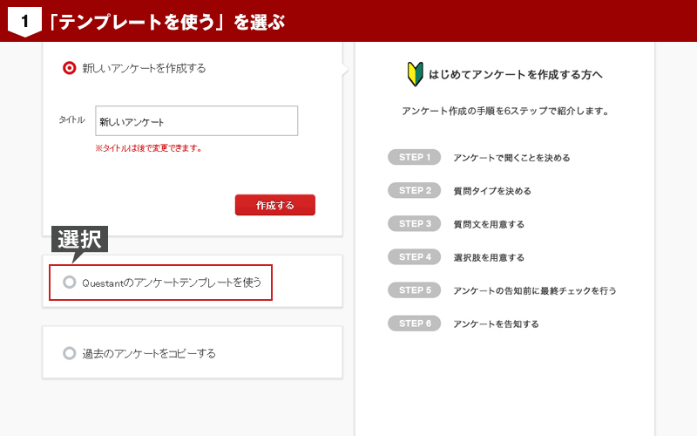Screen dimensions: 697x436
Task: Select the '新しいアンケートを作成する' radio button
Action: (x=70, y=68)
